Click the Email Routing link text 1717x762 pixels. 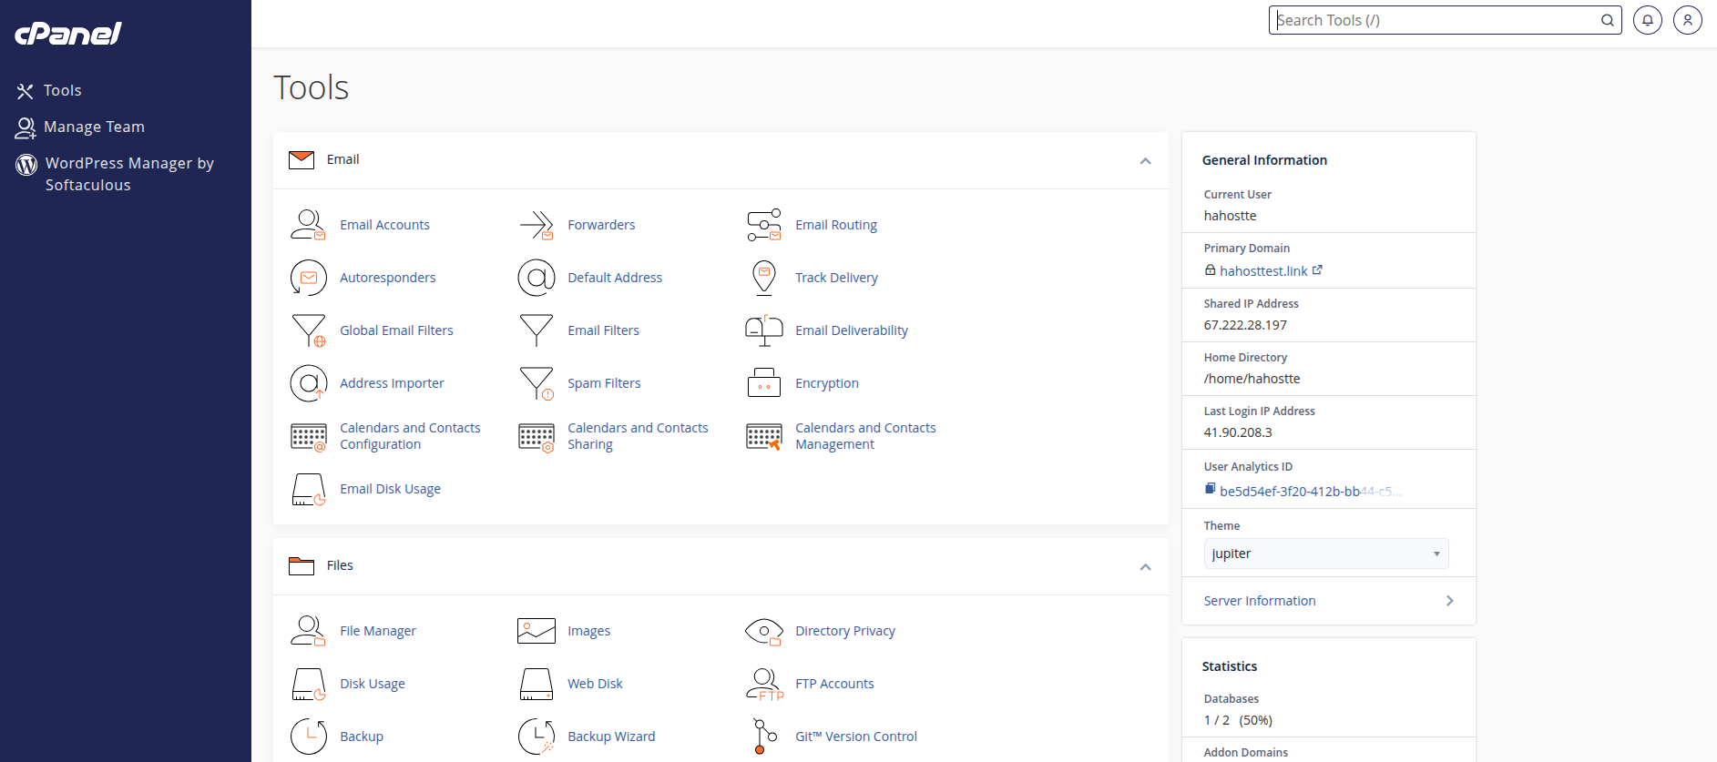[x=836, y=225]
